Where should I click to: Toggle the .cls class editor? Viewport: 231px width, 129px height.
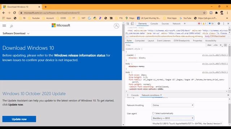coord(216,45)
